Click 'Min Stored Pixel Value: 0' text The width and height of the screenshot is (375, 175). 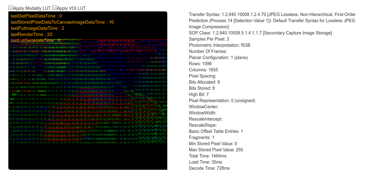pyautogui.click(x=213, y=144)
